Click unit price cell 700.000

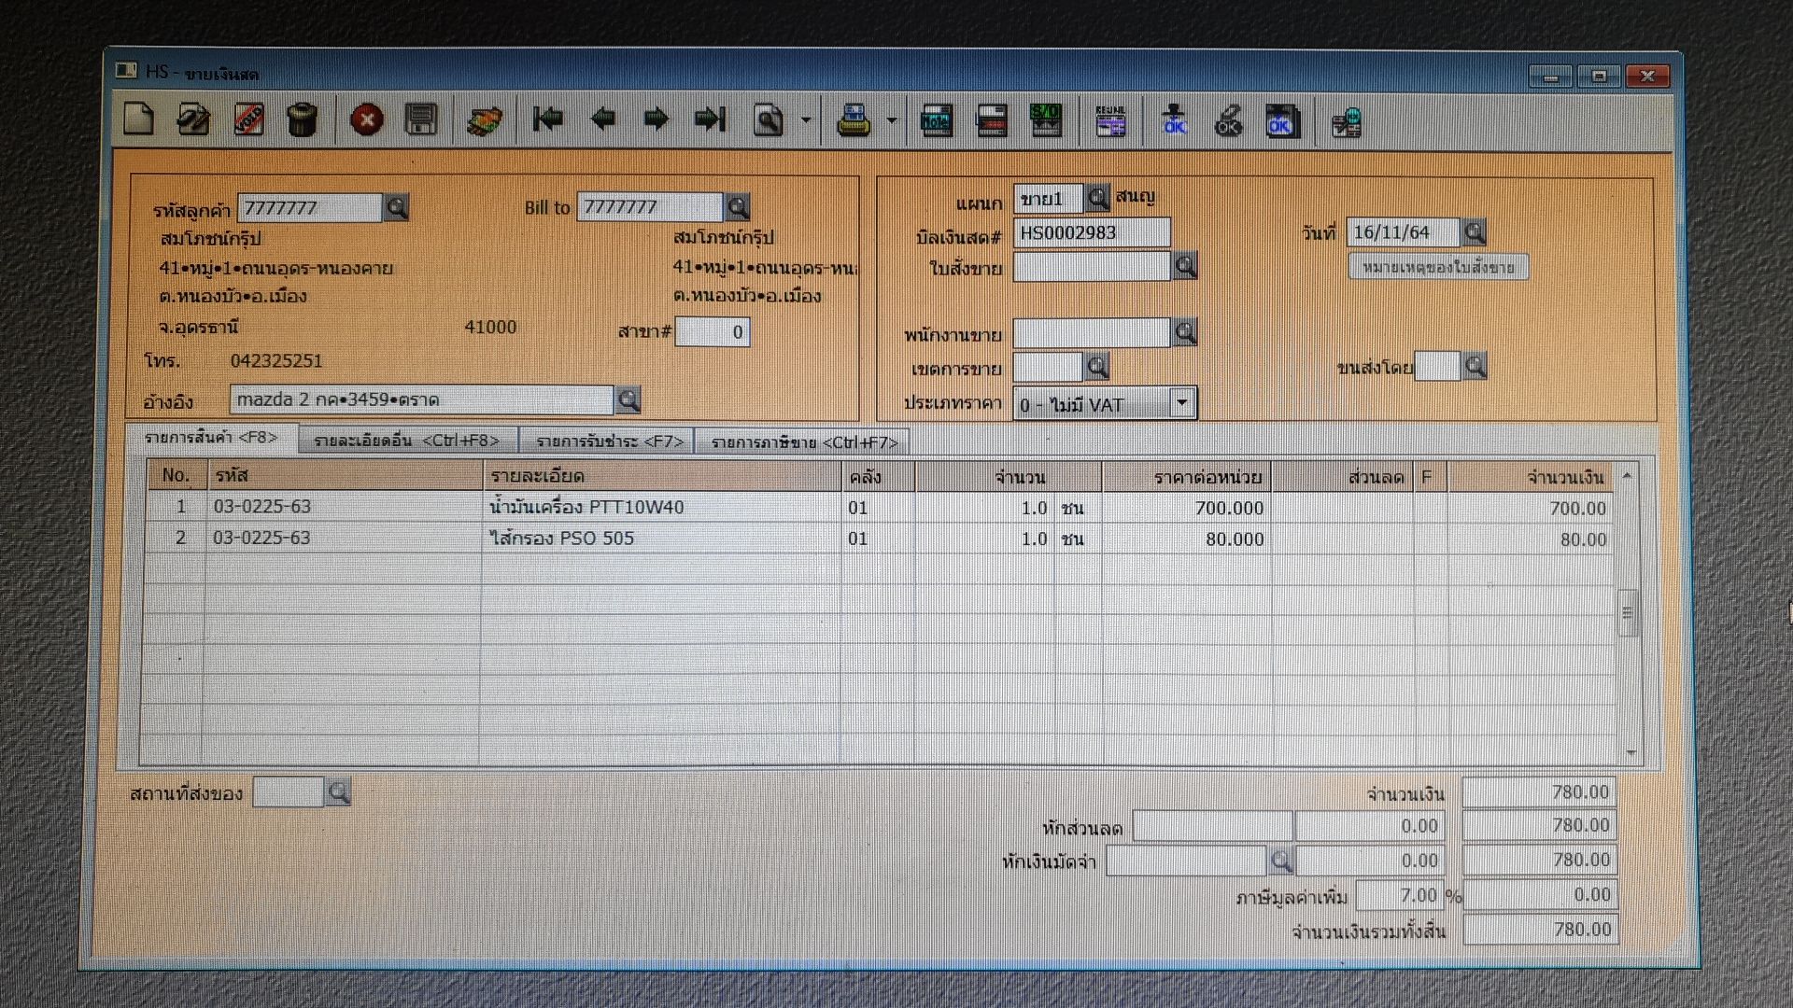pyautogui.click(x=1187, y=508)
